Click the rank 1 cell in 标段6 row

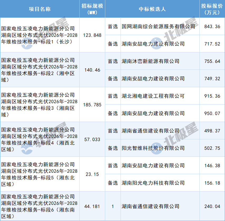[113, 206]
